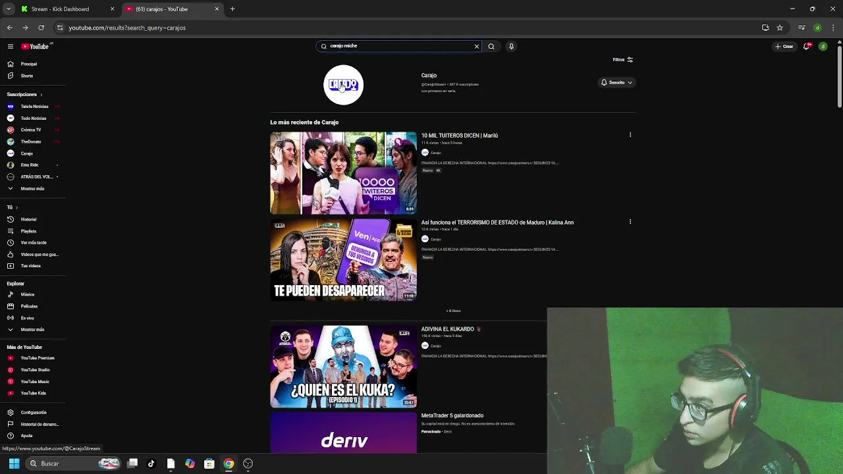The height and width of the screenshot is (474, 843).
Task: Open options for TERRORISMO DE ESTADO video
Action: click(x=630, y=222)
